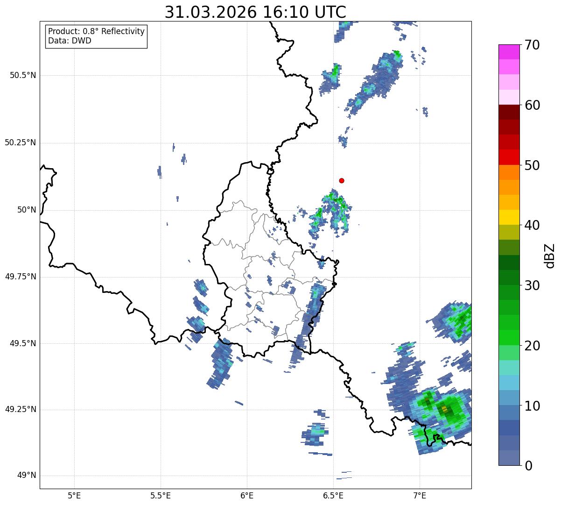This screenshot has width=561, height=505.
Task: Click the red dot marker on the map
Action: point(342,181)
